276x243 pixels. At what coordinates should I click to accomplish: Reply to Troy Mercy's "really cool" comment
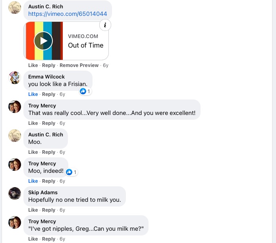tap(48, 123)
